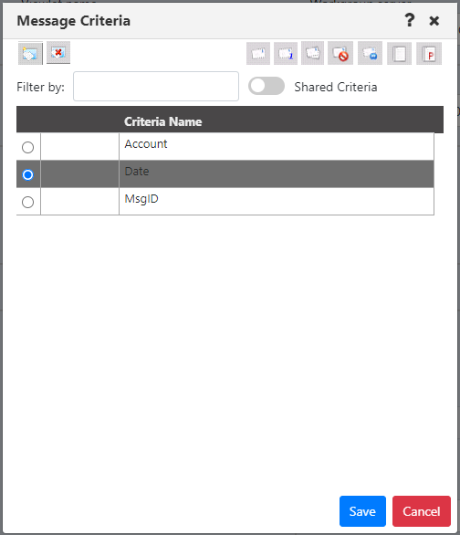Screen dimensions: 460x535
Task: Click the envelope with blue link icon
Action: point(370,54)
